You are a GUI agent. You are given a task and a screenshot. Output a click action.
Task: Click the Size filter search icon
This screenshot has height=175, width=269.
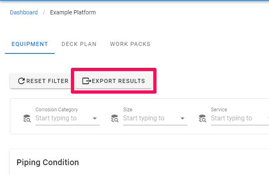(x=115, y=119)
